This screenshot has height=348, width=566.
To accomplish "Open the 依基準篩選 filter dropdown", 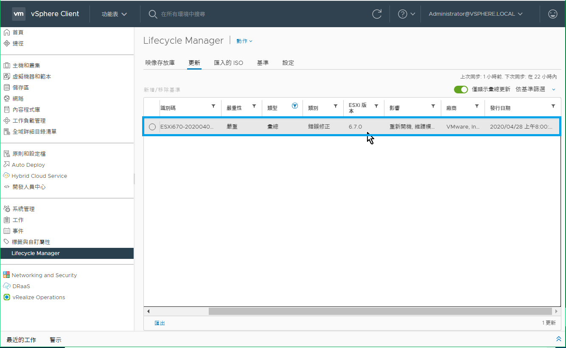I will (535, 90).
